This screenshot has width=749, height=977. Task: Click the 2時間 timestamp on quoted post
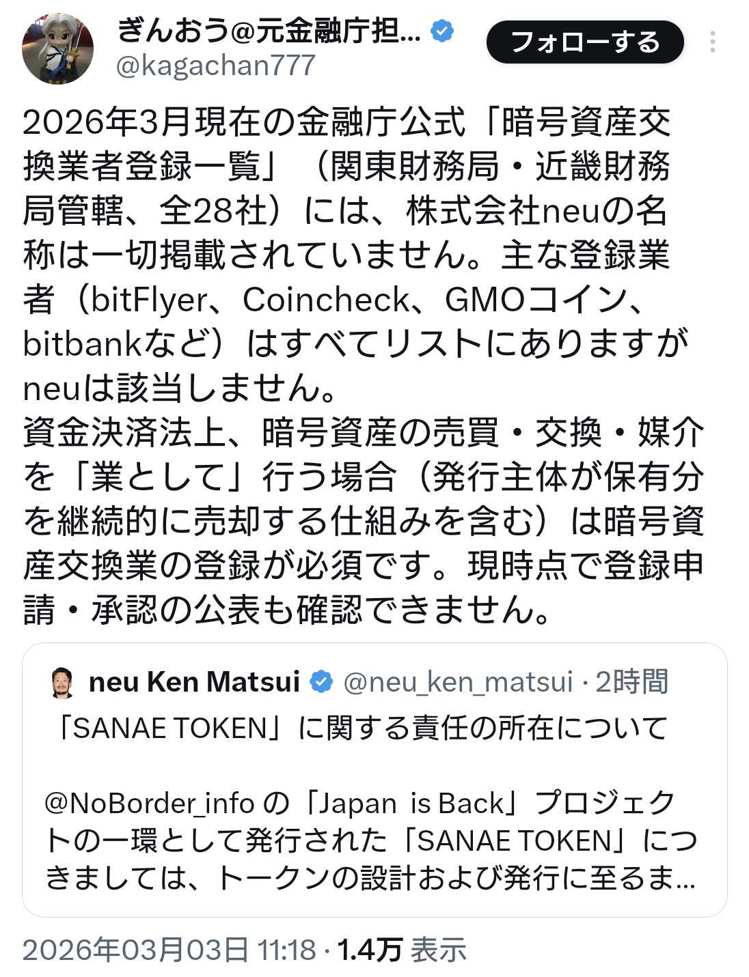click(631, 682)
